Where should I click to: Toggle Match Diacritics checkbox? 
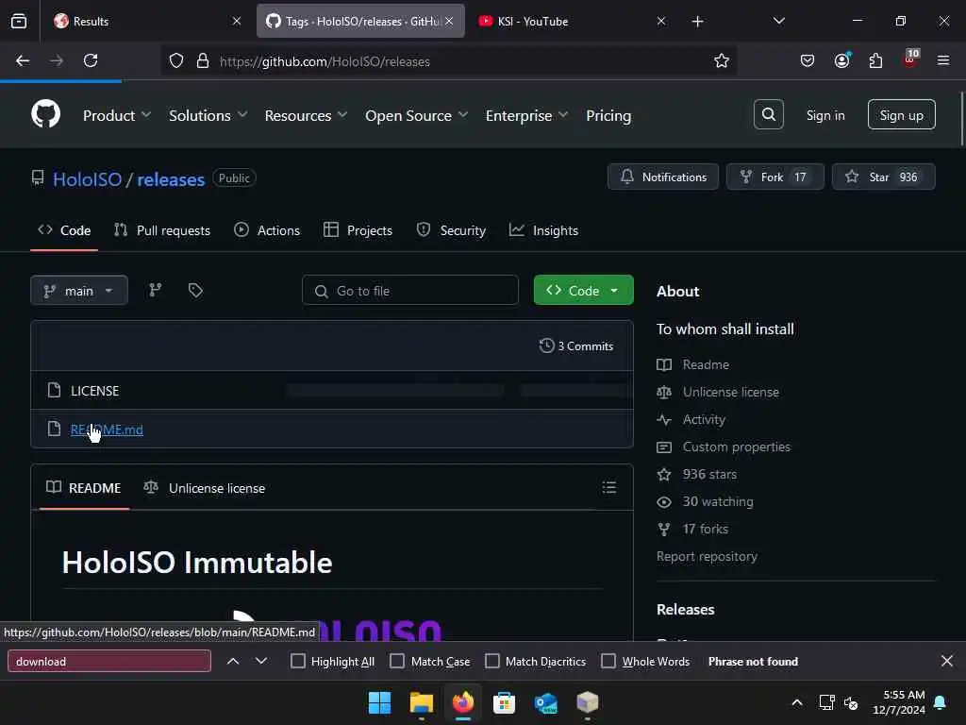492,662
